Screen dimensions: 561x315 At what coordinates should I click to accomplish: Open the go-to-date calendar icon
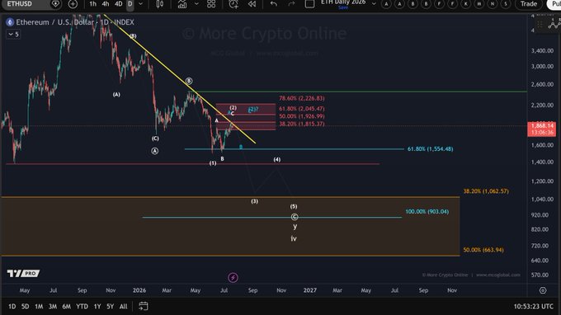pyautogui.click(x=144, y=307)
